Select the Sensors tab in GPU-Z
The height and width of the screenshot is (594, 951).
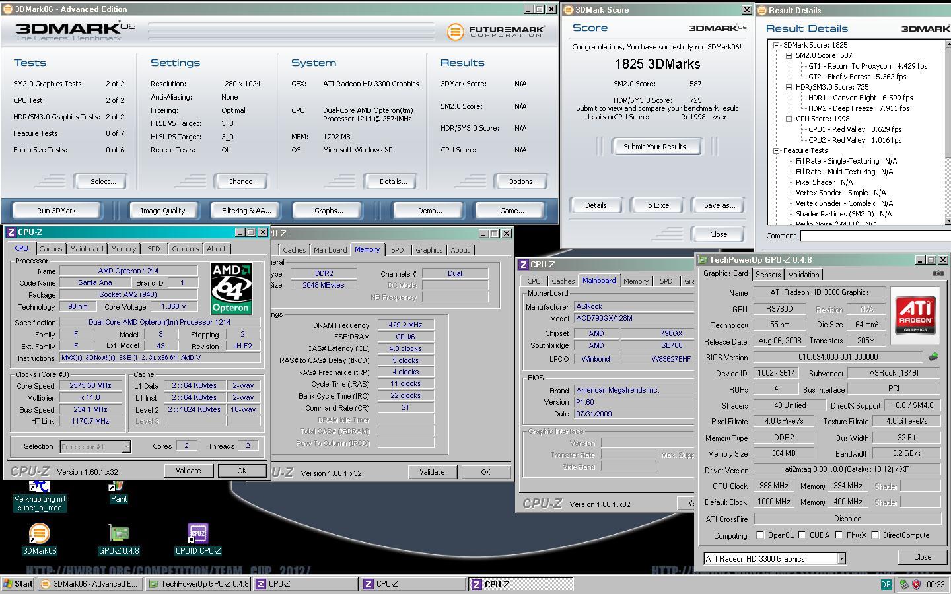point(768,275)
